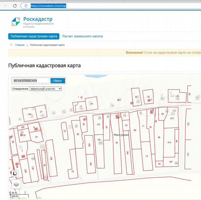Viewport: 201px width, 200px height.
Task: Switch to Публичная кадастровая карта tab
Action: point(34,36)
